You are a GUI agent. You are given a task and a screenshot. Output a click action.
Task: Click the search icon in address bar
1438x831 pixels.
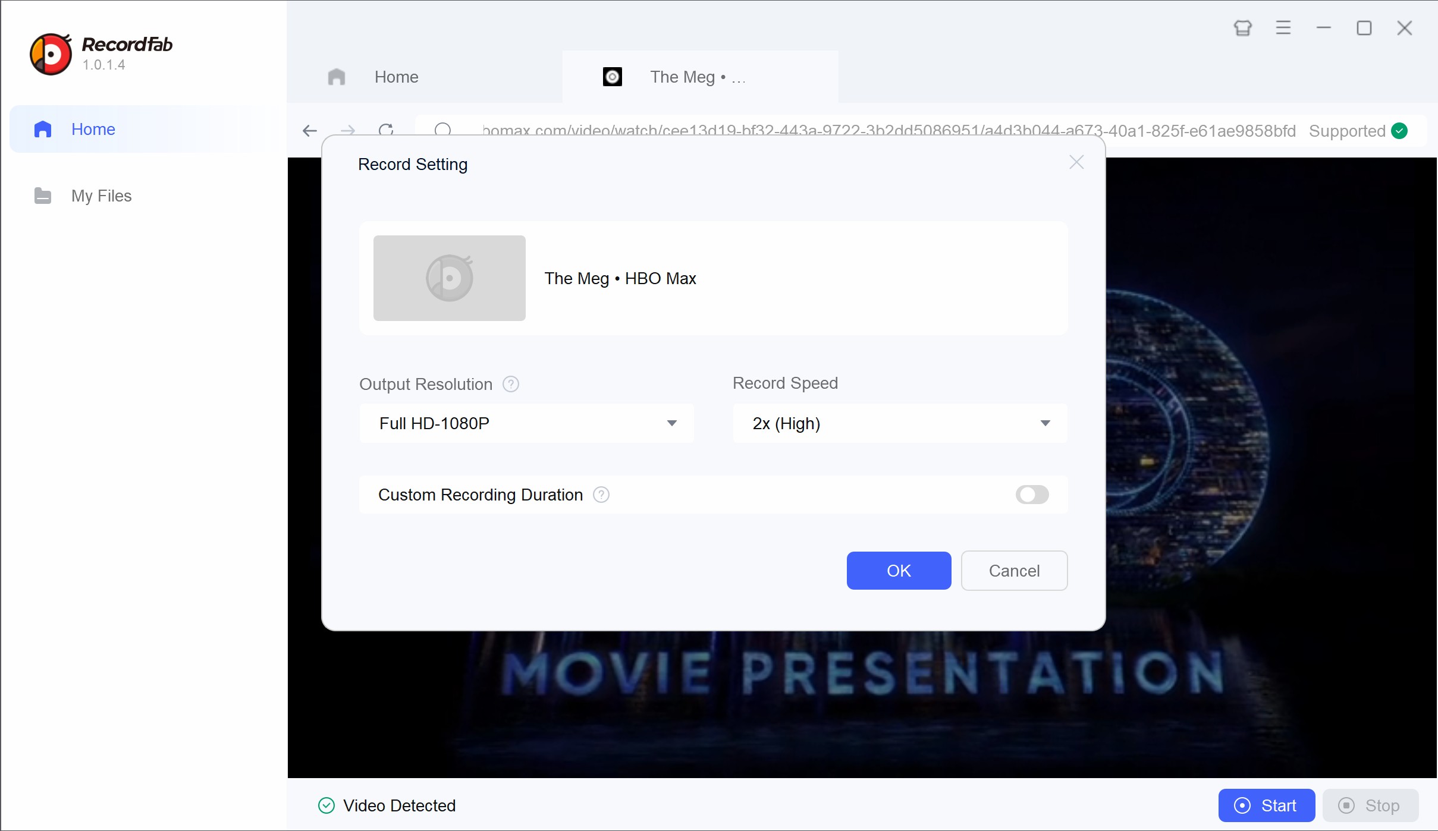pos(443,130)
